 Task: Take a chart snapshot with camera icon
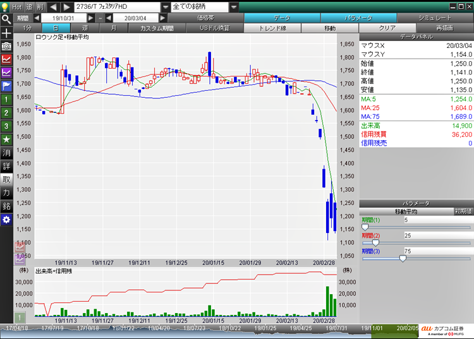6,46
